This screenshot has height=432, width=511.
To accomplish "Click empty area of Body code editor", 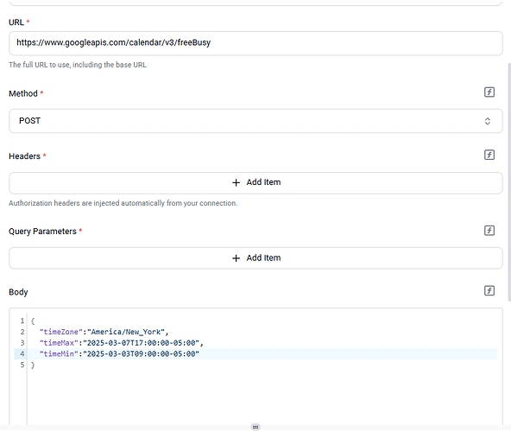I will point(261,395).
